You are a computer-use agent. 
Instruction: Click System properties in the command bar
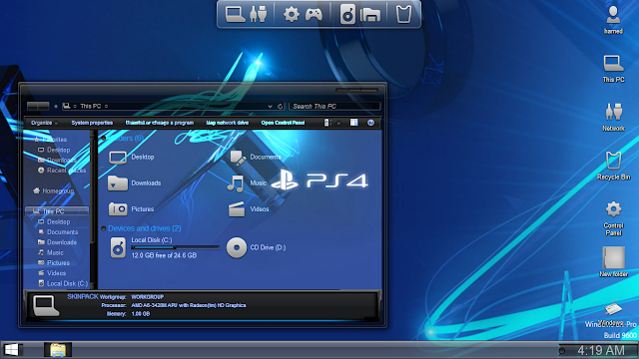click(92, 123)
